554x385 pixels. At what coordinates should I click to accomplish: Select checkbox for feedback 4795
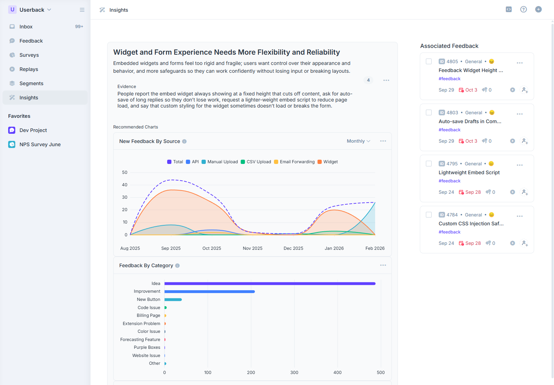pos(429,164)
